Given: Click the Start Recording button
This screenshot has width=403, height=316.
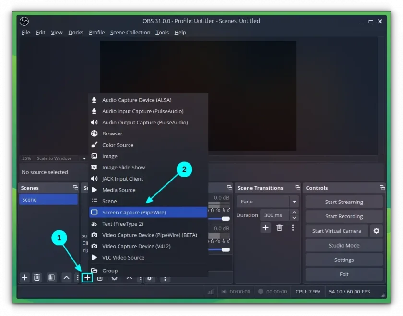Looking at the screenshot, I should [344, 216].
